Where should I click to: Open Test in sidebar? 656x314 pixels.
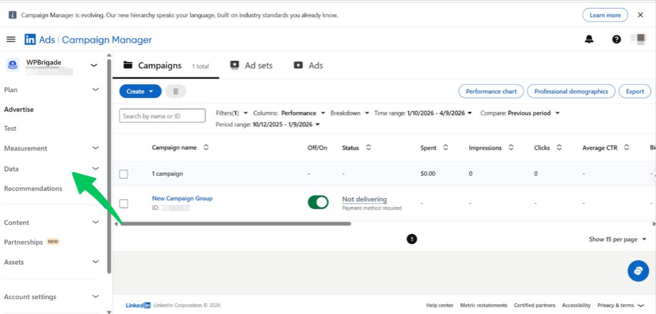click(x=10, y=128)
